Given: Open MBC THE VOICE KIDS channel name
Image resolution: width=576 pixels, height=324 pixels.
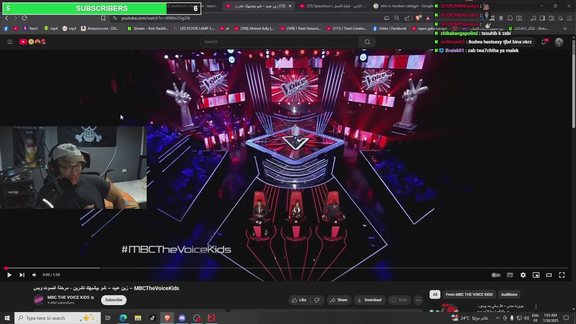Looking at the screenshot, I should pyautogui.click(x=68, y=297).
